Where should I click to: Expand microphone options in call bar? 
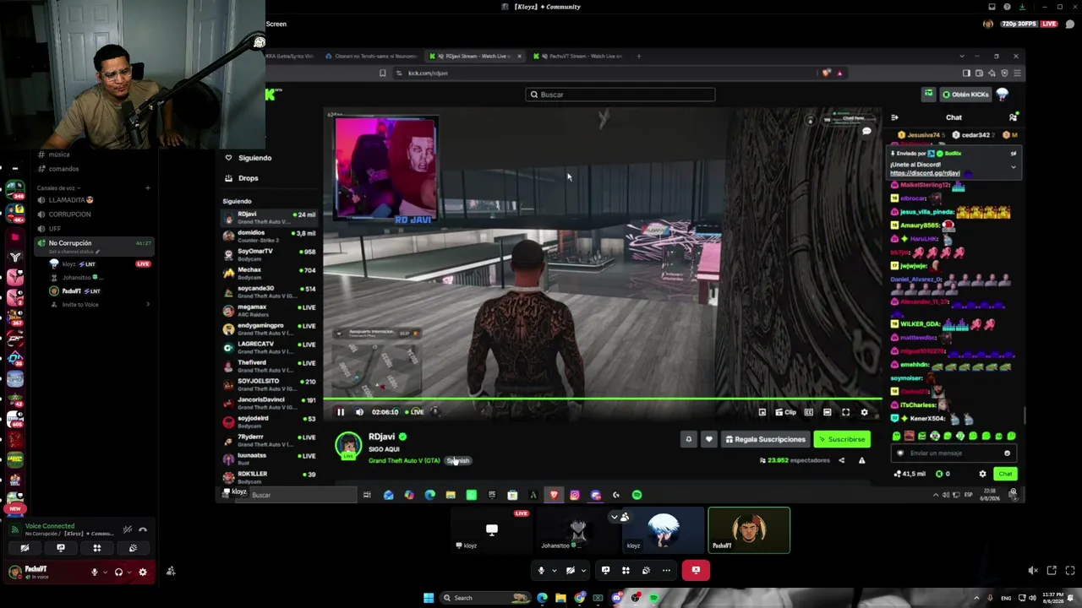(555, 571)
